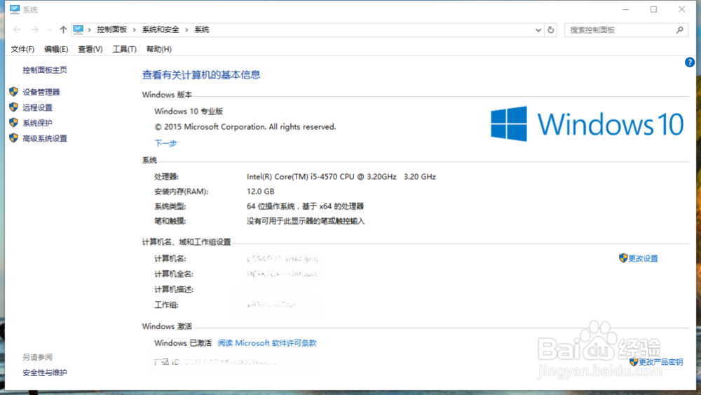Screen dimensions: 701x395
Task: Click the Windows 已激活 text
Action: coord(183,343)
